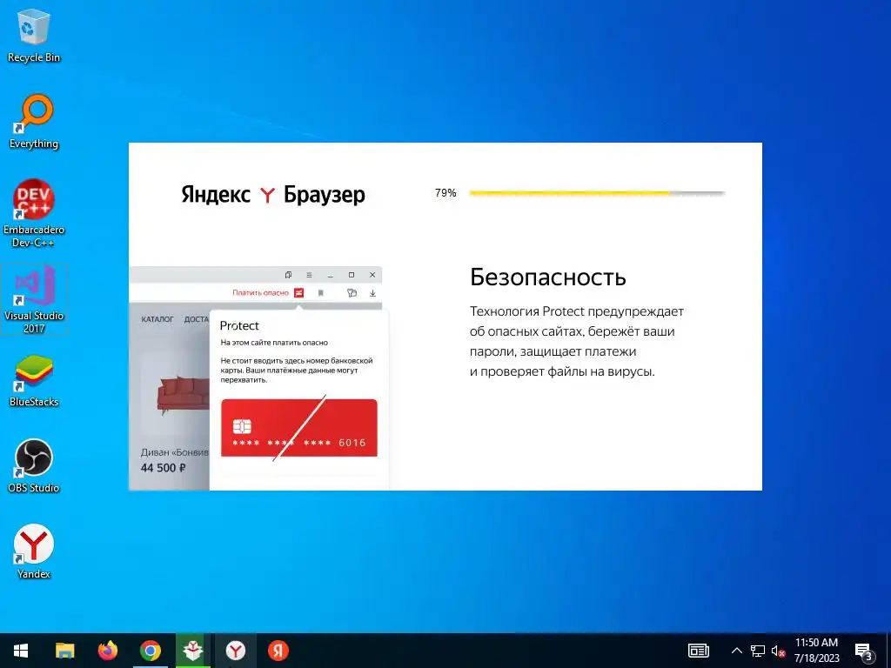Click the red sofa product image
This screenshot has width=891, height=668.
[182, 394]
